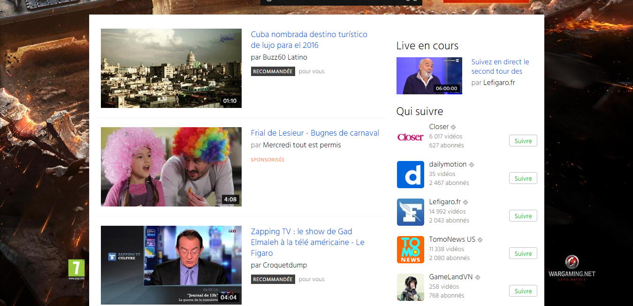Follow Lefigaro.fr channel with Suivre
Screen dimensions: 633x306
tap(523, 216)
